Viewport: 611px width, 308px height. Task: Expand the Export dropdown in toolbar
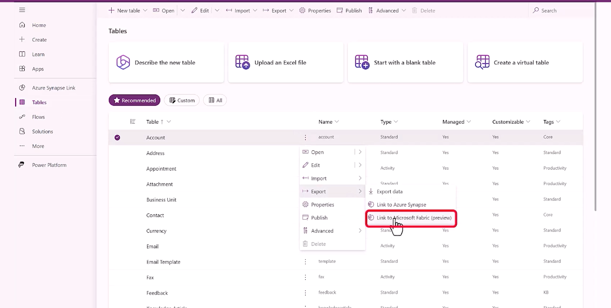[x=291, y=10]
